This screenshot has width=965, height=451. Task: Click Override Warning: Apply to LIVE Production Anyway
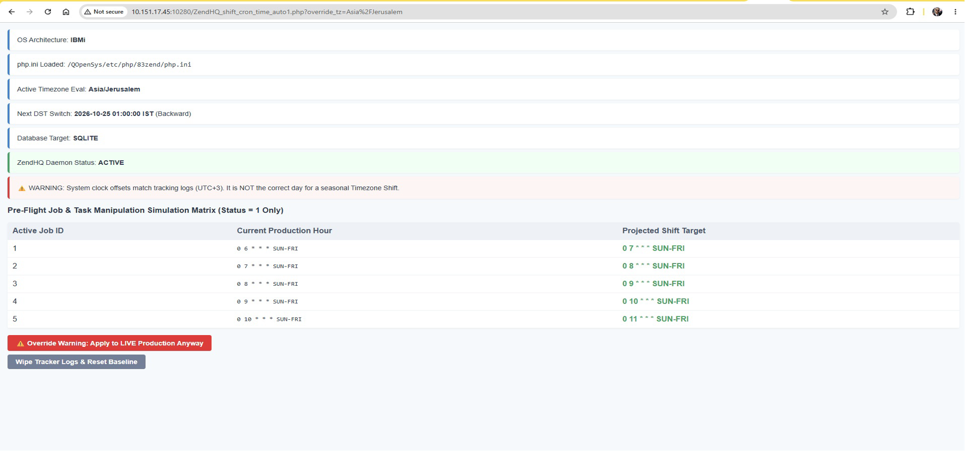109,343
